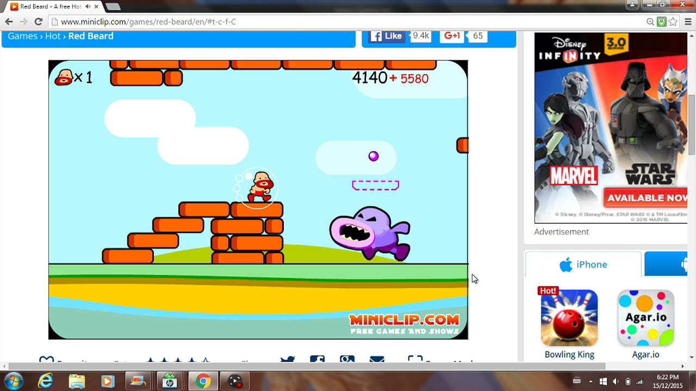
Task: Open the Agar.io app icon
Action: [645, 318]
